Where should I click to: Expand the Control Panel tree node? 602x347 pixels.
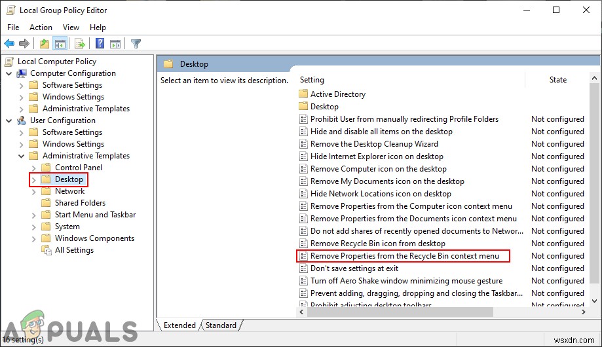[34, 168]
